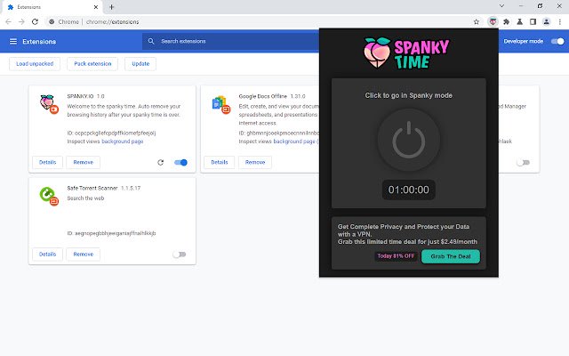Open the Extensions hamburger menu
Viewport: 569px width, 356px height.
pyautogui.click(x=13, y=42)
